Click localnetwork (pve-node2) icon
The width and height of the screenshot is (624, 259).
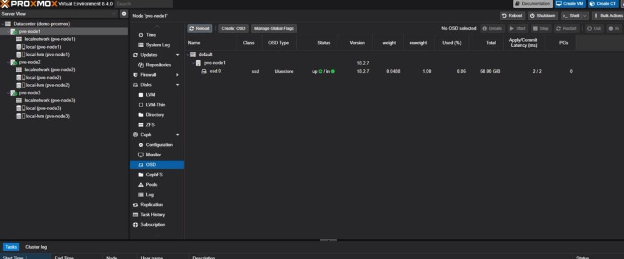[x=19, y=69]
